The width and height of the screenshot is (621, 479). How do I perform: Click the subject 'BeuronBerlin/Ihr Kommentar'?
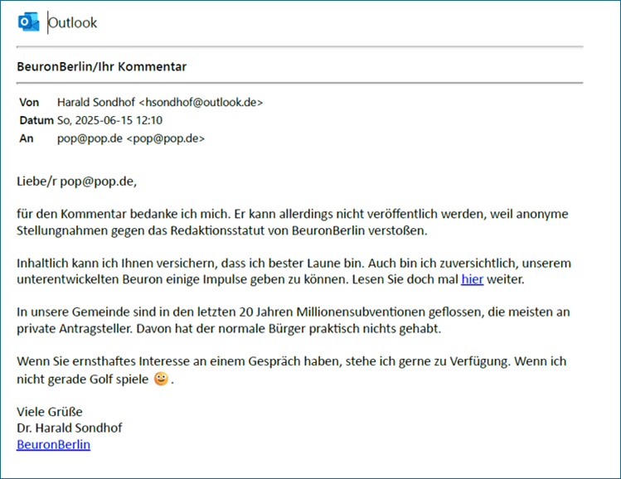point(101,66)
